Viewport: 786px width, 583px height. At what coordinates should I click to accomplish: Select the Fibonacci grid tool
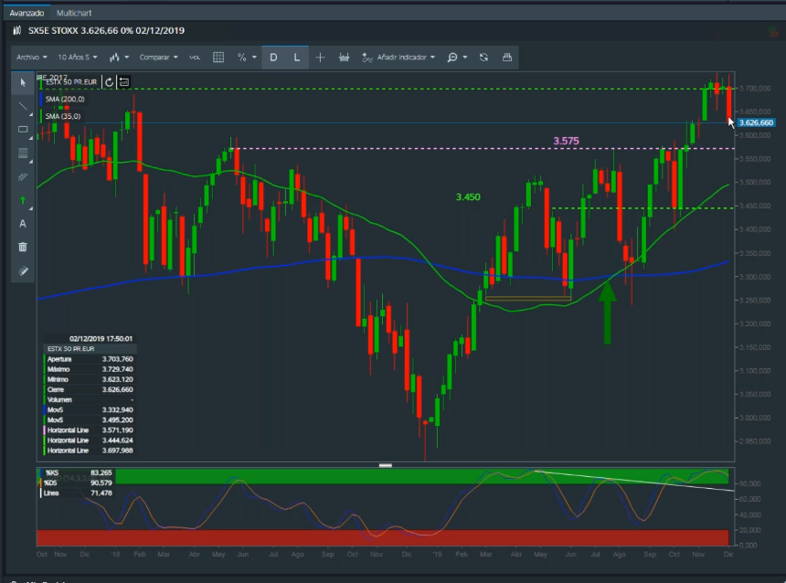click(x=23, y=154)
